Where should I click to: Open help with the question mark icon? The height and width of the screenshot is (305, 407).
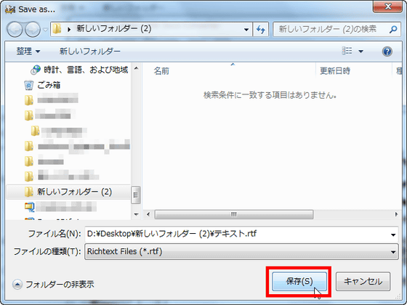(387, 52)
